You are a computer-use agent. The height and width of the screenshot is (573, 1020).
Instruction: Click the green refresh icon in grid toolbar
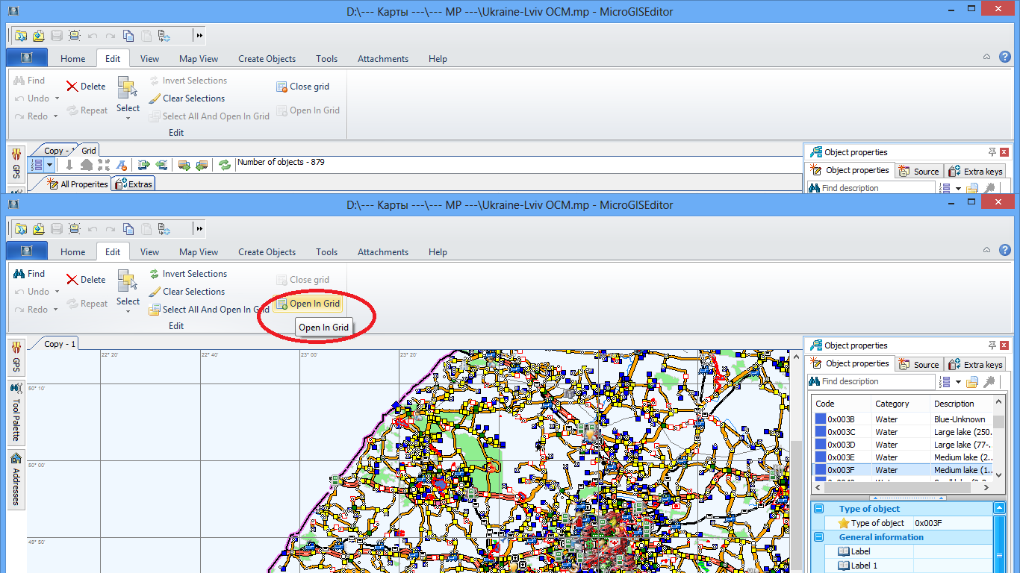225,165
